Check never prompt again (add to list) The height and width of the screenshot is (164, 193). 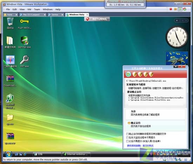pyautogui.click(x=127, y=141)
